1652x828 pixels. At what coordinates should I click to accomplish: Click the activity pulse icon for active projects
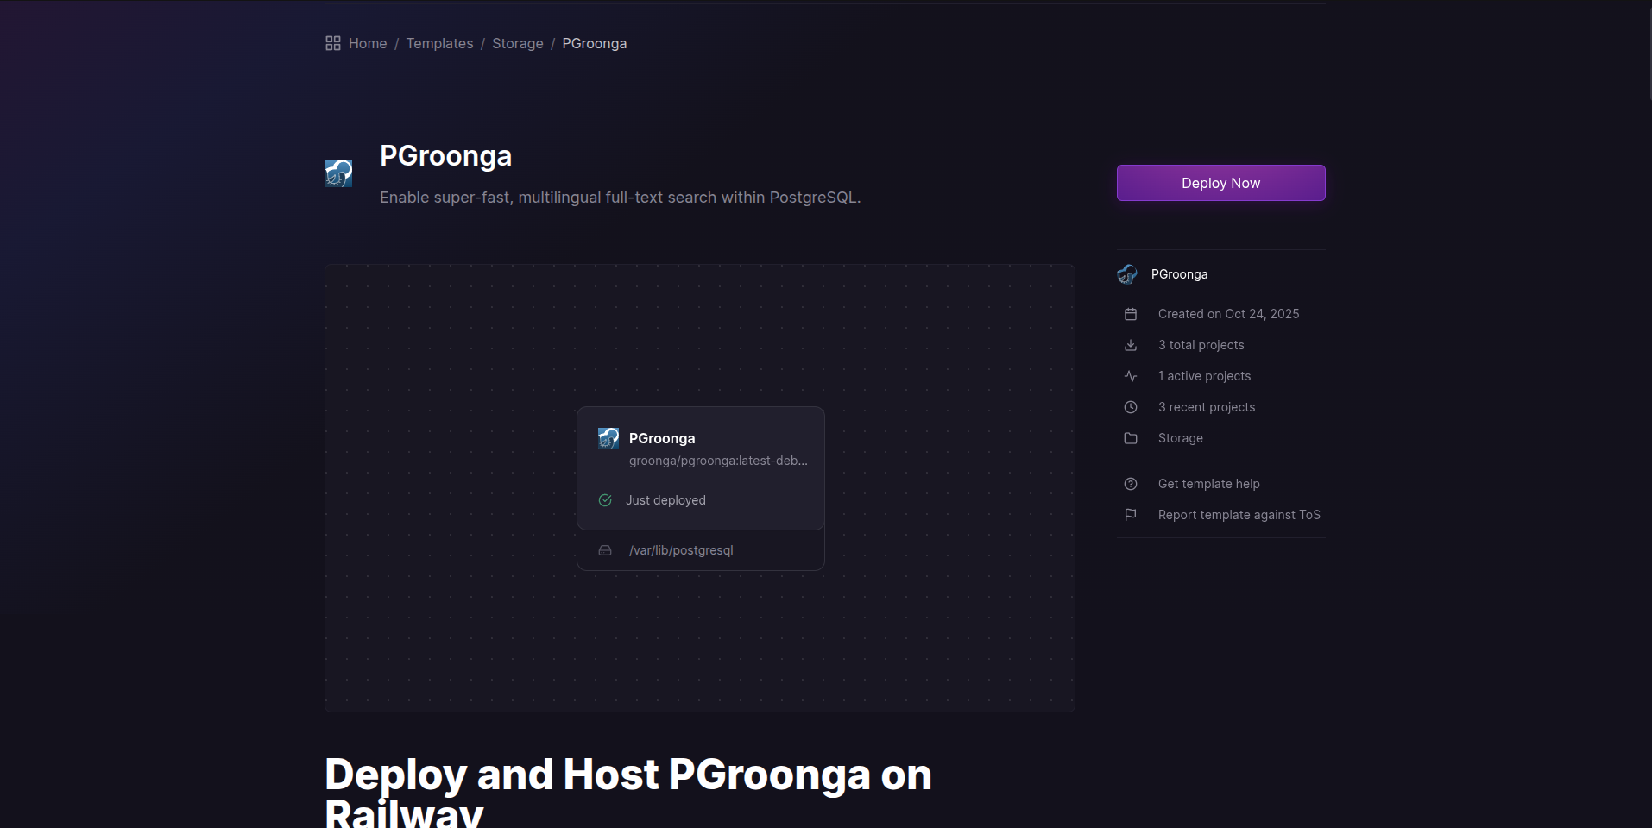[1131, 376]
